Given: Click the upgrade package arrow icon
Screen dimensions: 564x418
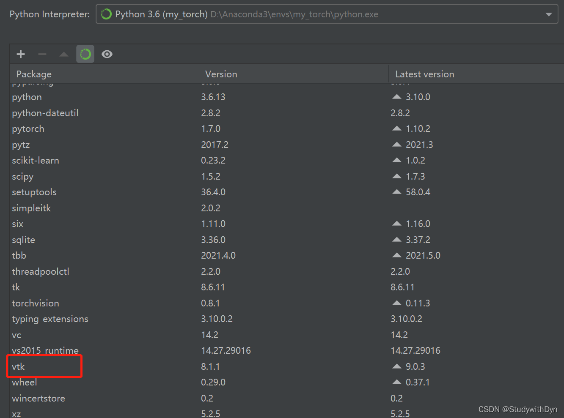Looking at the screenshot, I should tap(64, 54).
